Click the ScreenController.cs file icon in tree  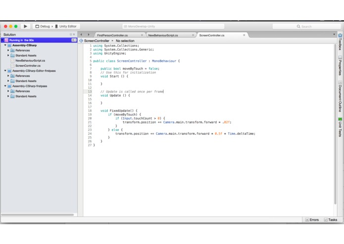tap(12, 66)
